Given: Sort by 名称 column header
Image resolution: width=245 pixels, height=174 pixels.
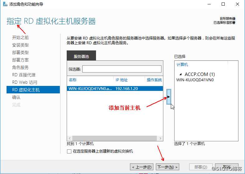Looking at the screenshot, I should click(73, 80).
